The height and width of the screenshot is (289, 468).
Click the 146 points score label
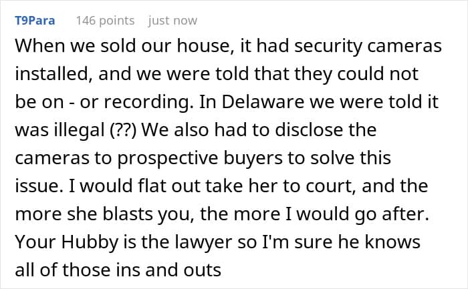click(x=105, y=21)
